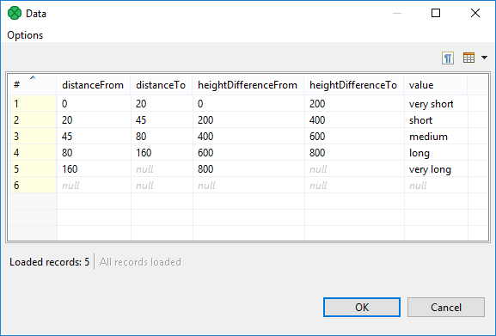Click the table view mode icon
The width and height of the screenshot is (496, 336).
pyautogui.click(x=468, y=58)
